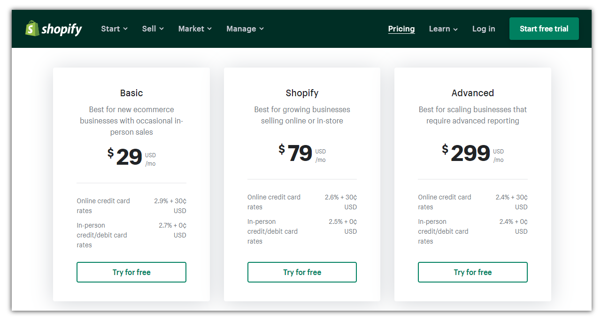Try the Advanced plan for free
The height and width of the screenshot is (321, 601).
point(473,272)
